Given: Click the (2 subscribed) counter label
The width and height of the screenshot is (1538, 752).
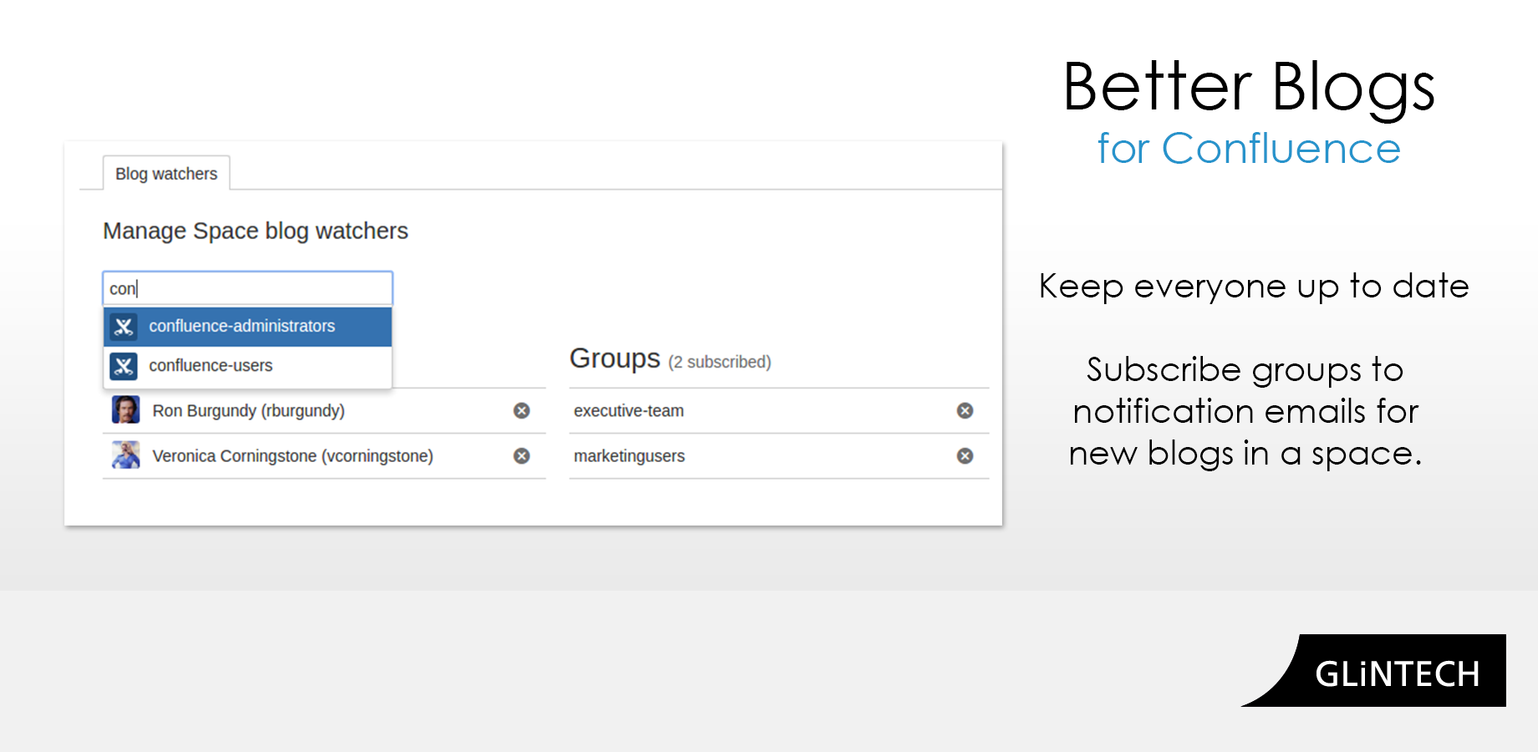Looking at the screenshot, I should (x=721, y=361).
